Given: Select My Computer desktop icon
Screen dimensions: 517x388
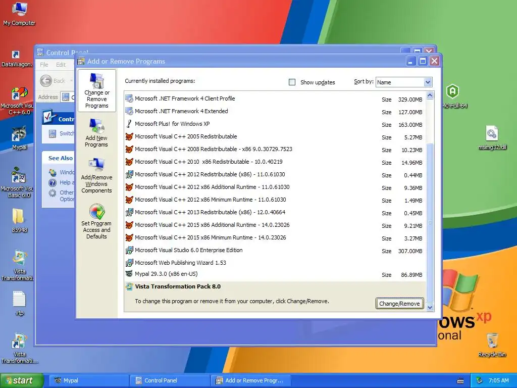Looking at the screenshot, I should pyautogui.click(x=19, y=14).
